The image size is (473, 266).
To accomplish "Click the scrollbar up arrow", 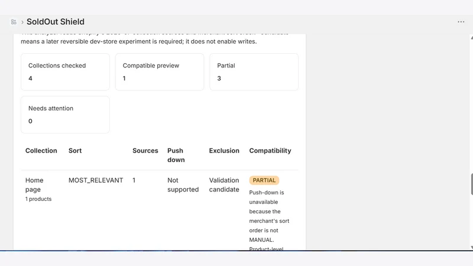I will (471, 37).
